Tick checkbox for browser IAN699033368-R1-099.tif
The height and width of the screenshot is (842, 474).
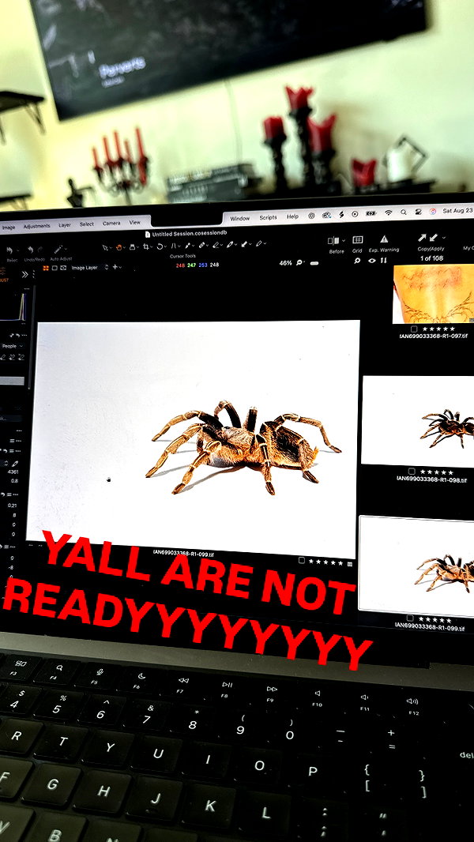411,618
